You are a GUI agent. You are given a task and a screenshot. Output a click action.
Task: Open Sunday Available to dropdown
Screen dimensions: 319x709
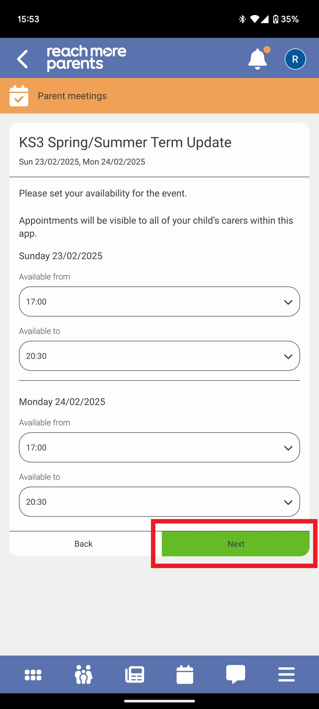point(159,356)
